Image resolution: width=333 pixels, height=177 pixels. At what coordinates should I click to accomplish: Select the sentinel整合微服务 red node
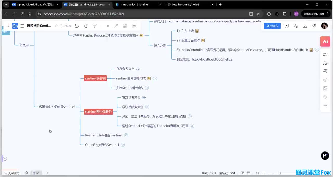click(98, 112)
